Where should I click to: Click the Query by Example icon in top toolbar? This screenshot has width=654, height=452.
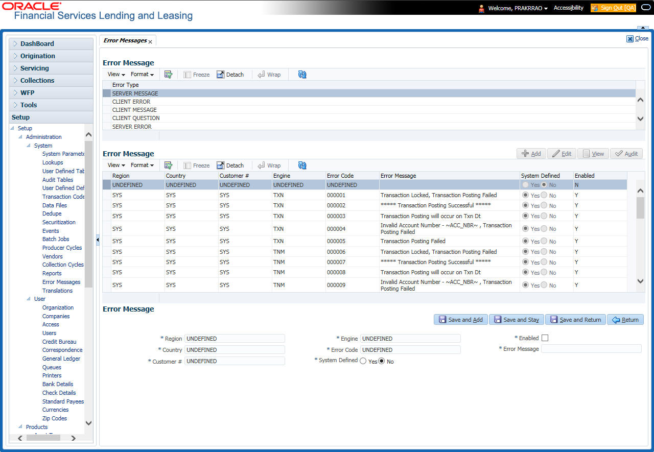coord(168,75)
